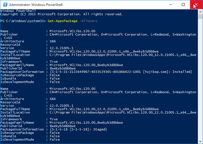Image resolution: width=203 pixels, height=144 pixels.
Task: Click the first PublisherId 8wekyb3d8bbwe value
Action: click(x=63, y=68)
